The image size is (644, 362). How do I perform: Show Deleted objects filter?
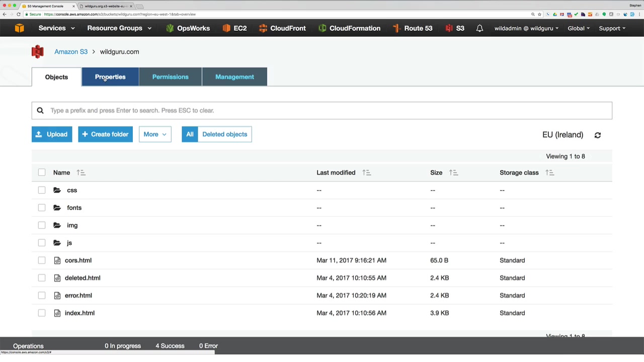tap(224, 134)
